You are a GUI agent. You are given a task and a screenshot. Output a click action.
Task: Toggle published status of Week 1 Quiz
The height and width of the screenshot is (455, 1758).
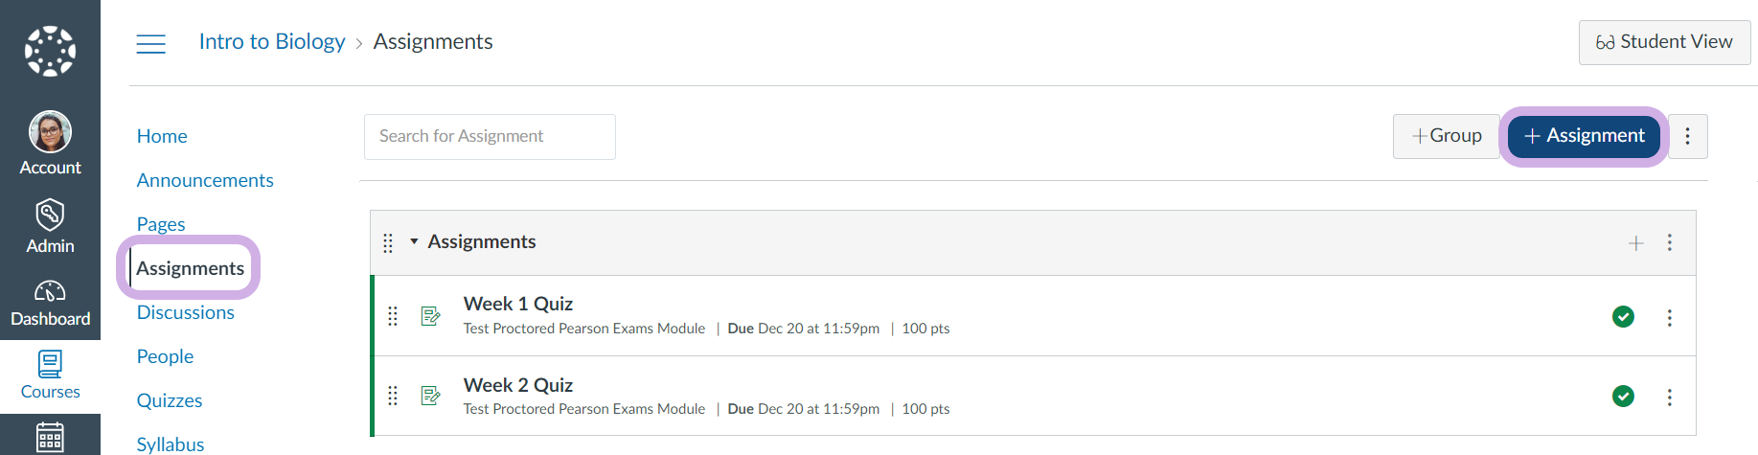pos(1623,317)
